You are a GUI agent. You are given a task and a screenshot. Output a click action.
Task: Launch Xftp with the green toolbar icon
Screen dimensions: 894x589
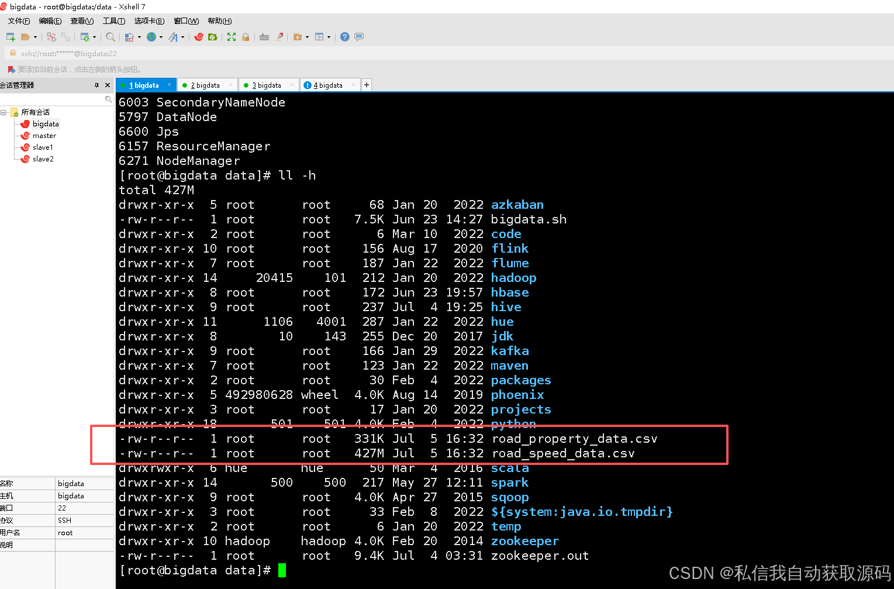(x=213, y=37)
